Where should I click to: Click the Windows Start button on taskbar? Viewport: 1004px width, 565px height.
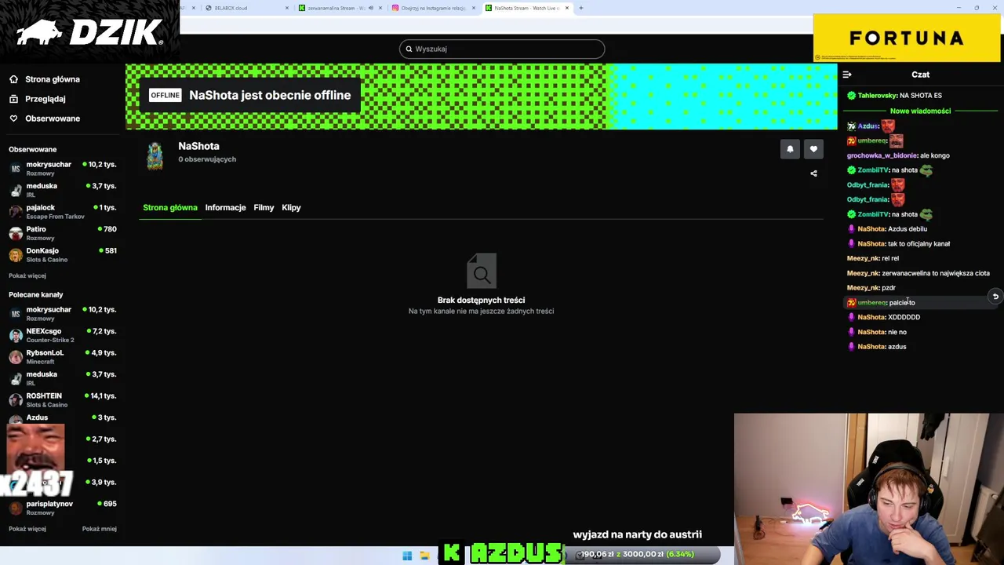point(407,556)
